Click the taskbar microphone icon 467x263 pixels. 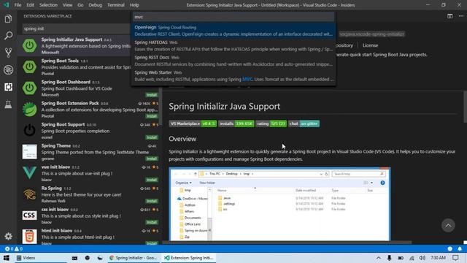point(389,258)
